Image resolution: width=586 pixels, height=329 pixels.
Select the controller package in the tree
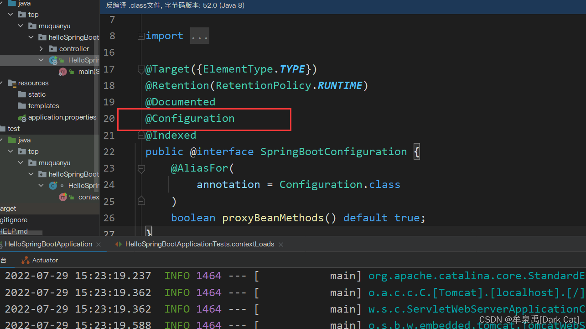point(74,49)
